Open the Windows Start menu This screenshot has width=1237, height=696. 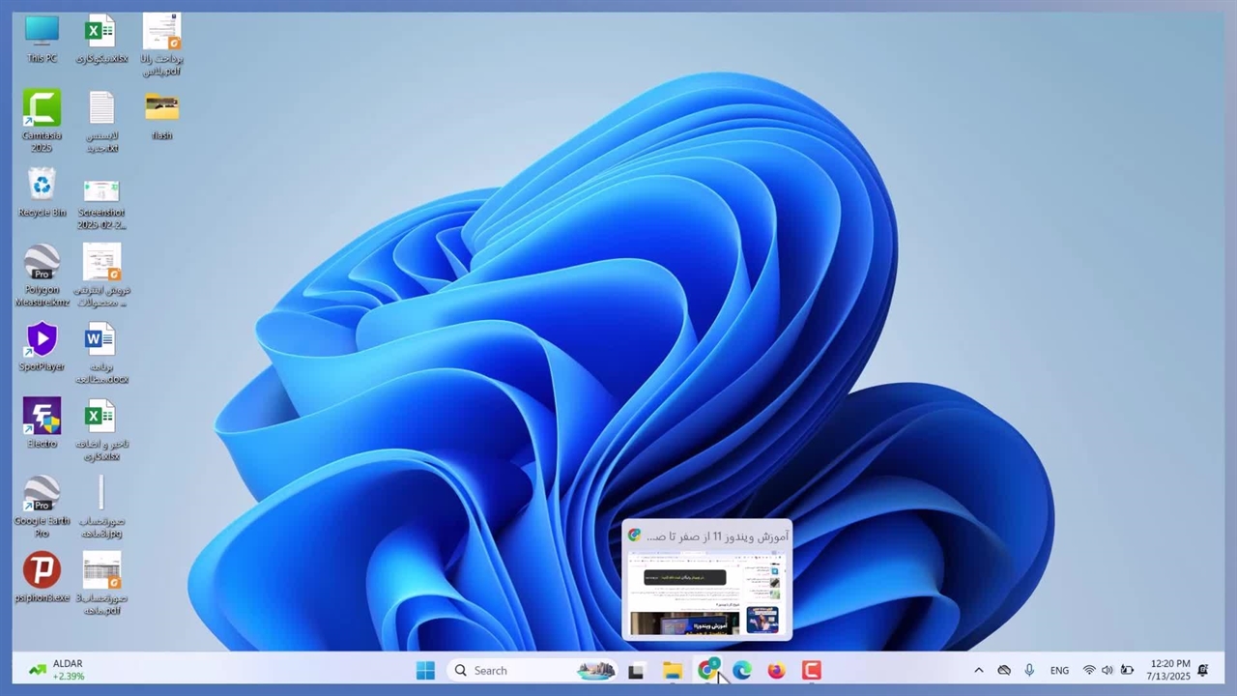pos(425,671)
